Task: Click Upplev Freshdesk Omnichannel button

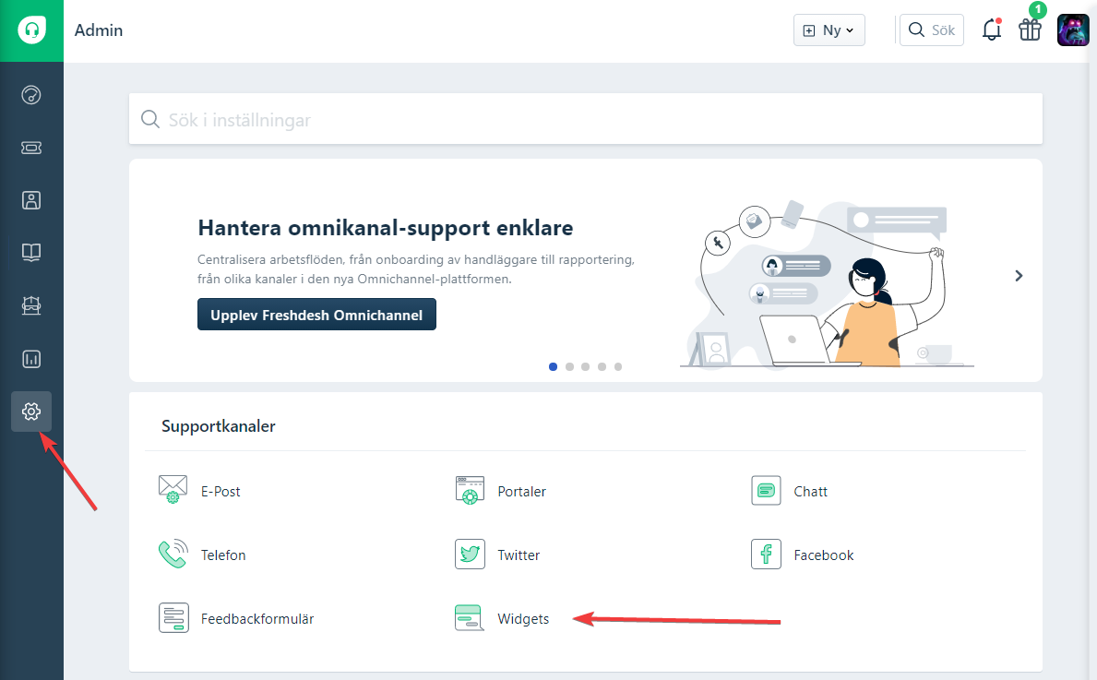Action: (x=316, y=315)
